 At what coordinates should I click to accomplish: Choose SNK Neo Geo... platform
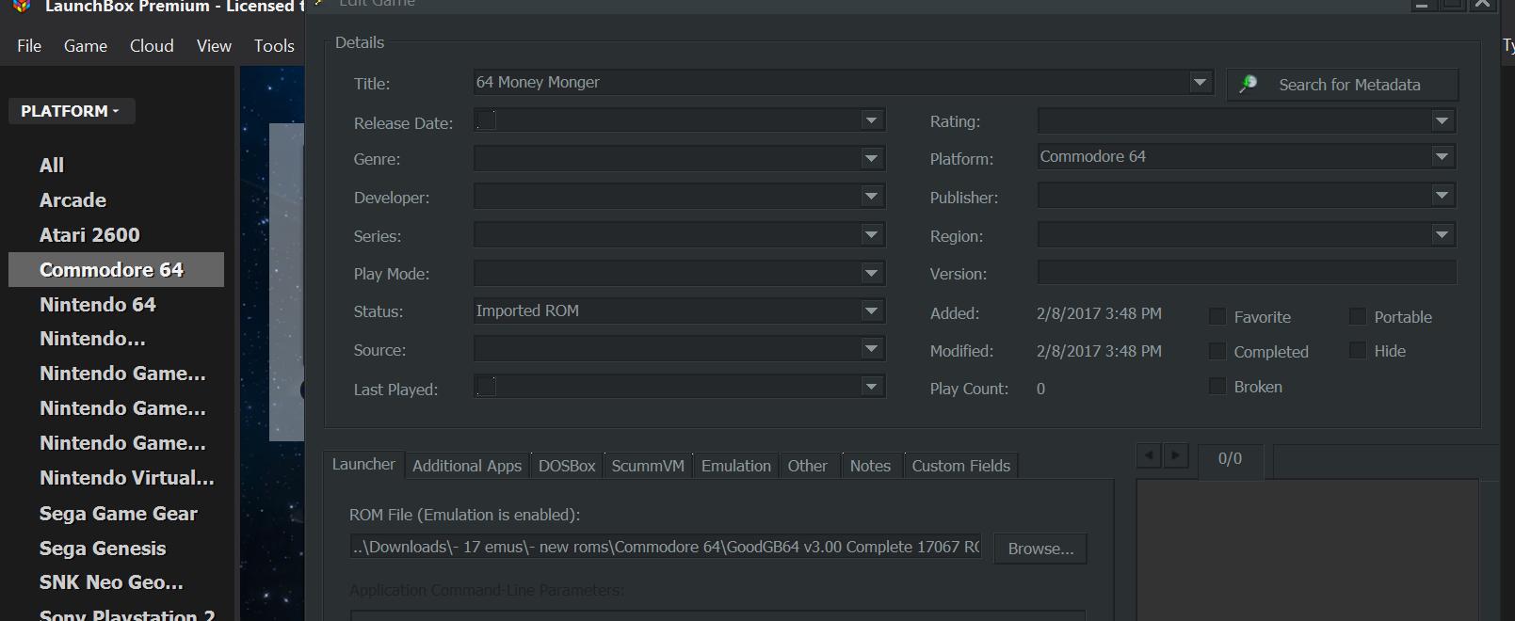[x=111, y=582]
